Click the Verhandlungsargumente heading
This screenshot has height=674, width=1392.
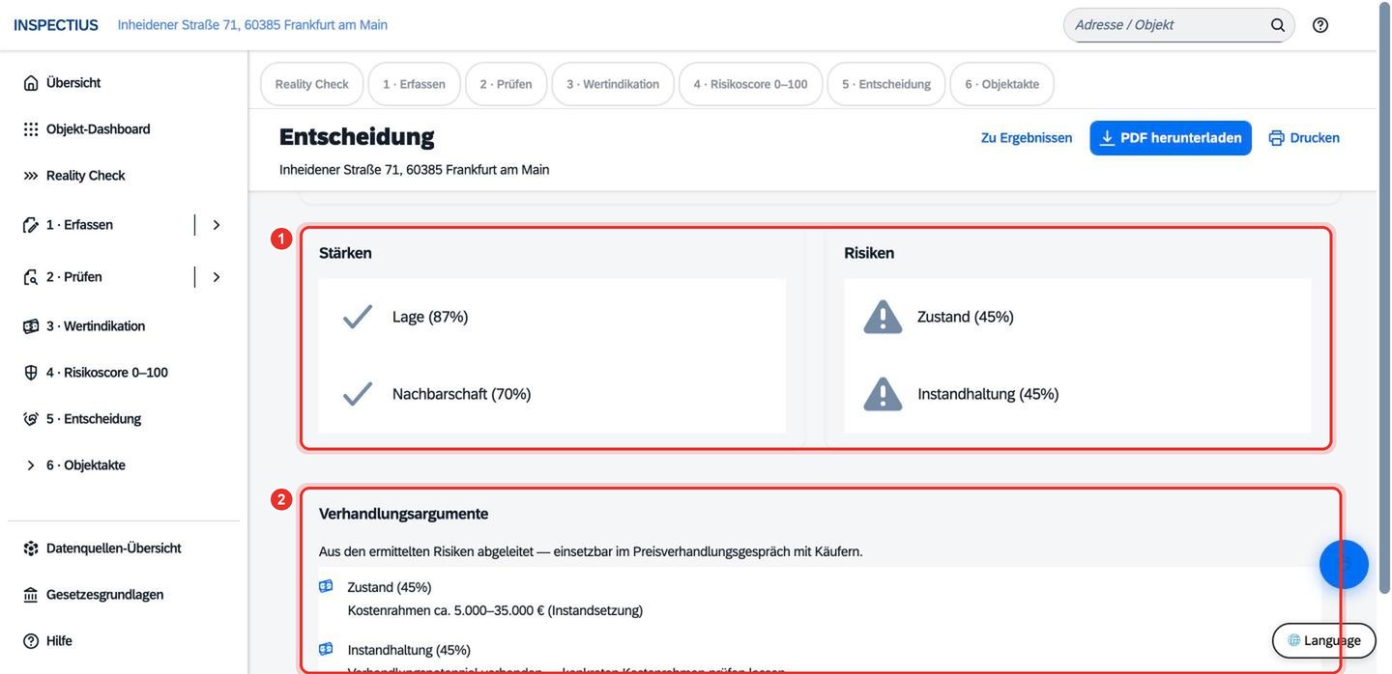[404, 514]
